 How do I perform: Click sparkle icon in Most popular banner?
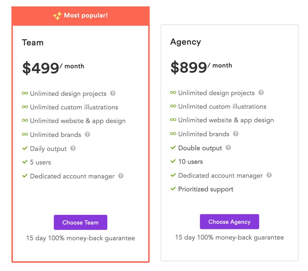coord(58,16)
